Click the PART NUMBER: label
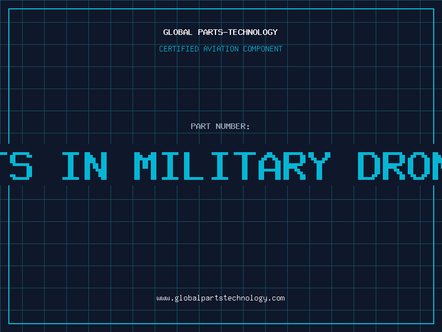The width and height of the screenshot is (442, 332). click(220, 126)
